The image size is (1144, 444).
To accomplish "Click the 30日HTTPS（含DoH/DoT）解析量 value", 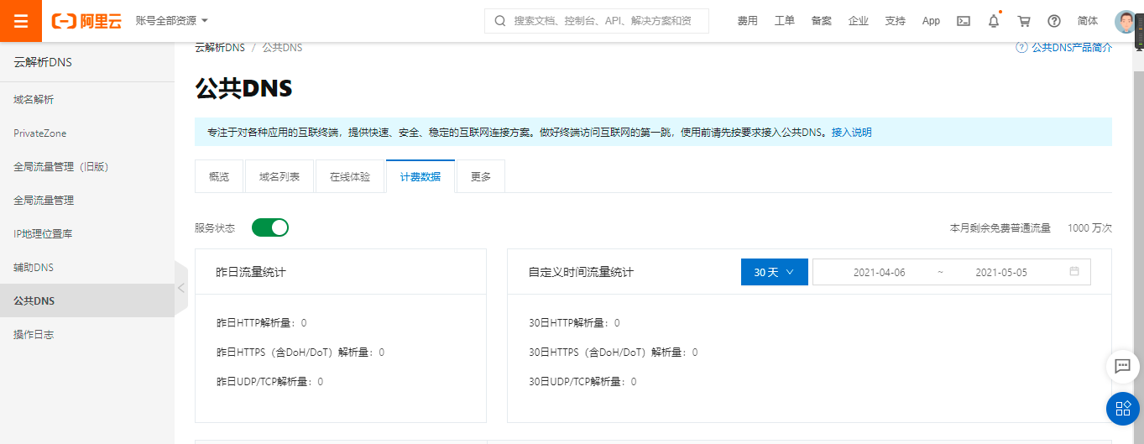I will 695,353.
